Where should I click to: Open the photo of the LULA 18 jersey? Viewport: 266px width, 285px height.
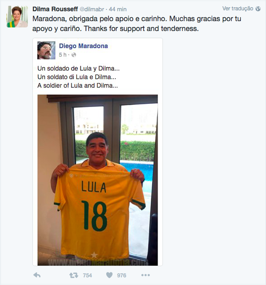click(x=98, y=180)
